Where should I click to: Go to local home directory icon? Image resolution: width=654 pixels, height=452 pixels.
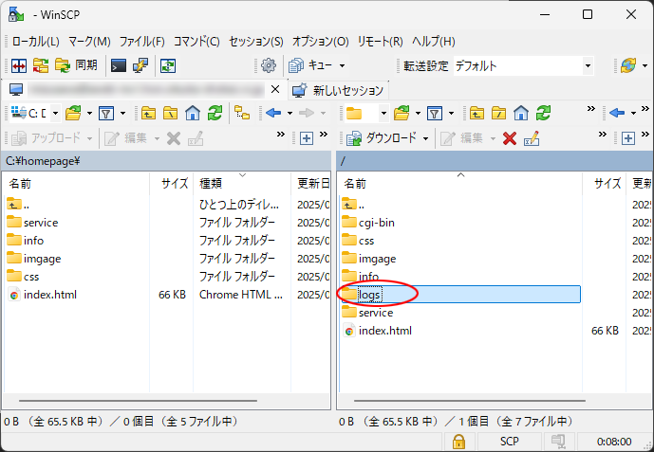coord(193,113)
